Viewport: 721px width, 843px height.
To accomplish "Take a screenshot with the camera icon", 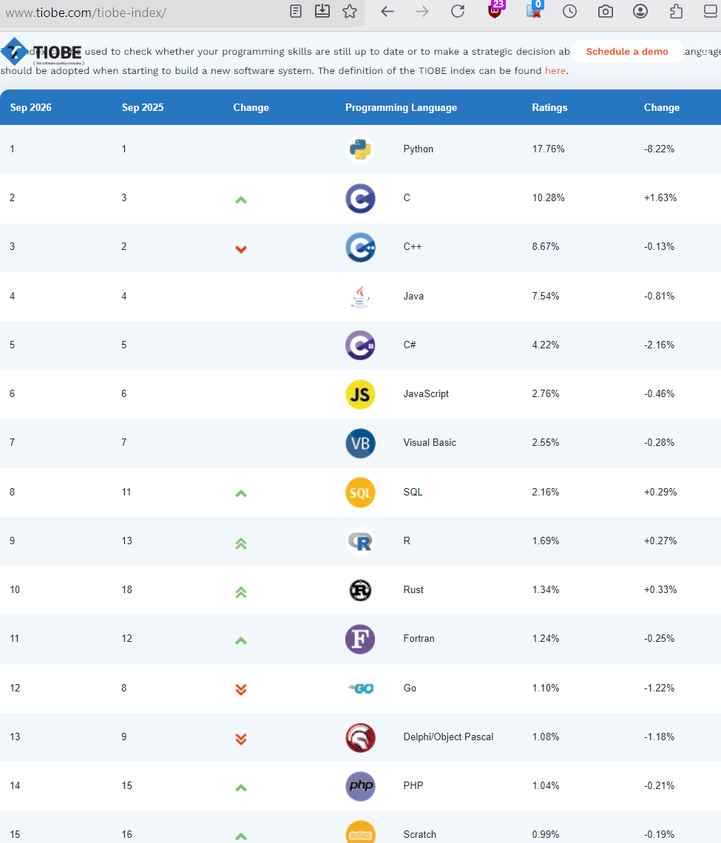I will tap(606, 11).
